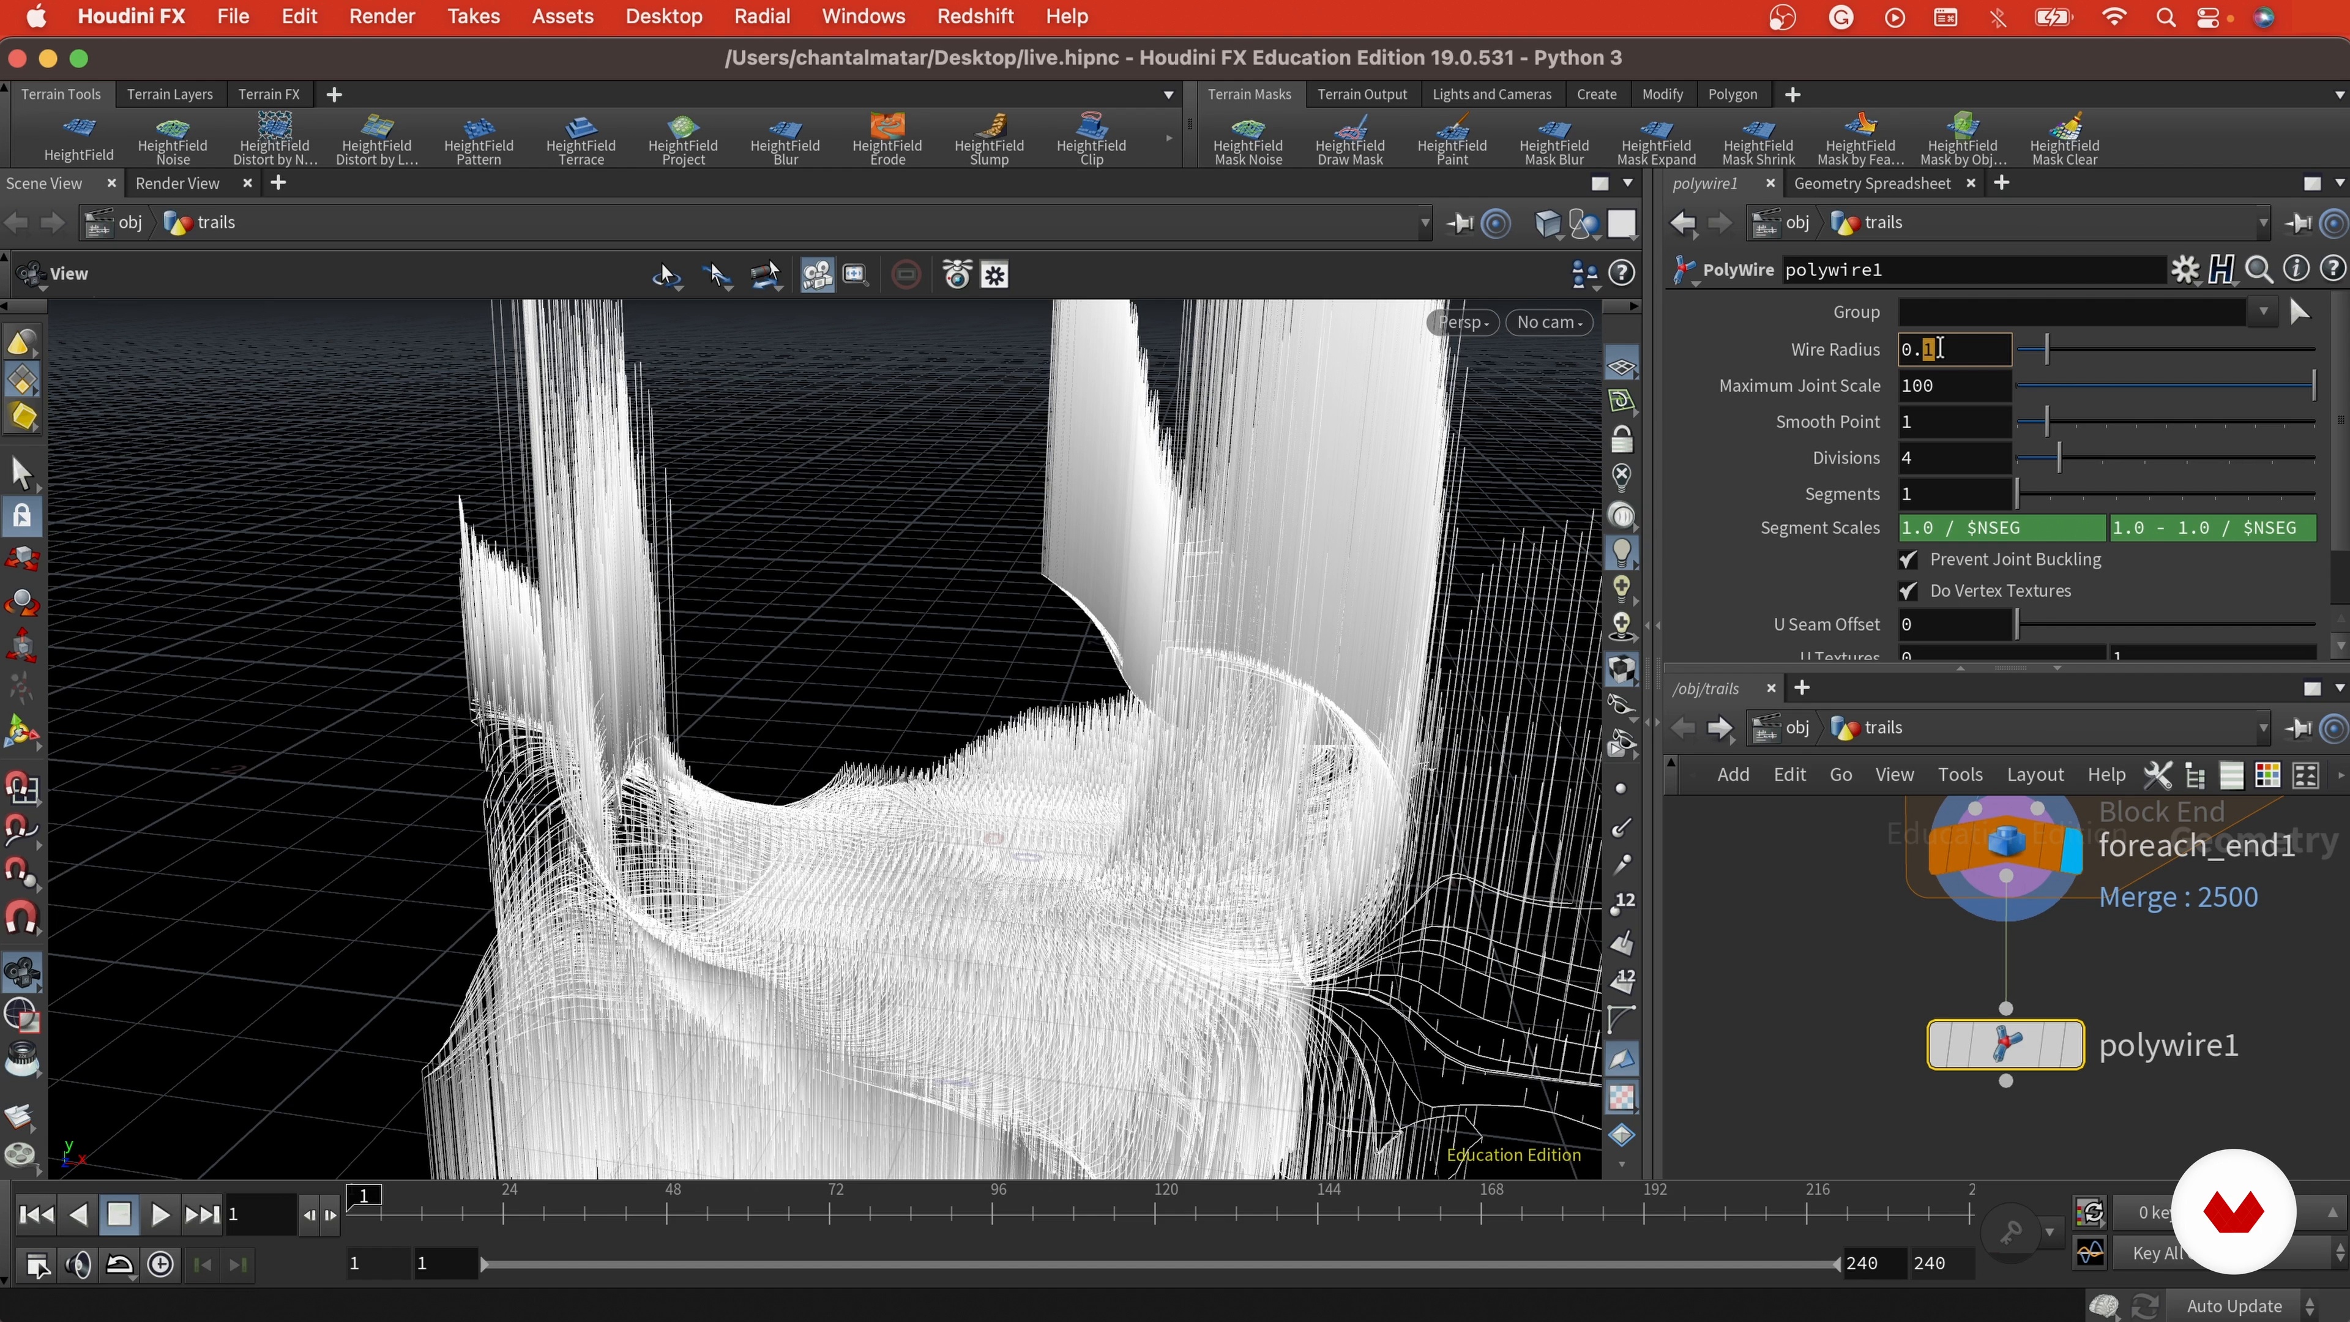
Task: Open the network Layout menu
Action: click(x=2034, y=775)
